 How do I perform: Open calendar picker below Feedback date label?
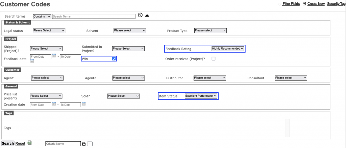pos(32,61)
